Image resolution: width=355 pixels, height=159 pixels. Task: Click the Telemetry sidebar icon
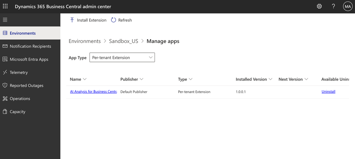5,72
